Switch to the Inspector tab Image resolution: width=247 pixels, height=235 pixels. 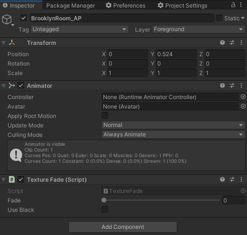21,5
